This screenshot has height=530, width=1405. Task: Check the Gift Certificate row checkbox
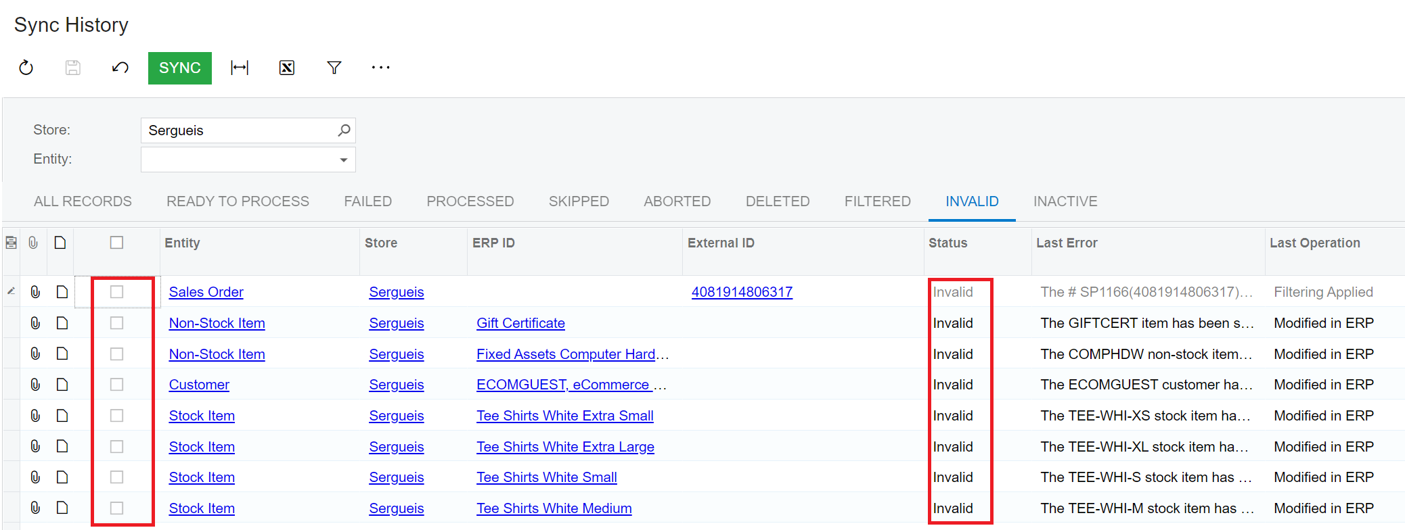pos(116,323)
